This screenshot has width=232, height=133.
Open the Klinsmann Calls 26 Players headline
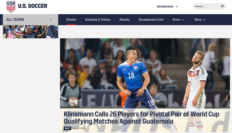point(141,118)
